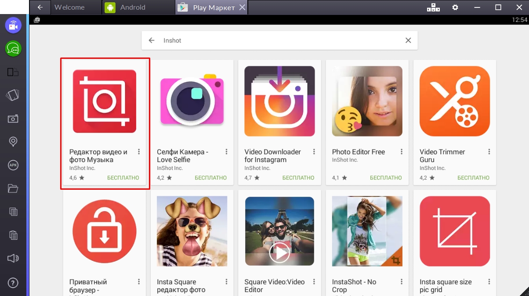Open the Insta square size pic grid icon

455,231
